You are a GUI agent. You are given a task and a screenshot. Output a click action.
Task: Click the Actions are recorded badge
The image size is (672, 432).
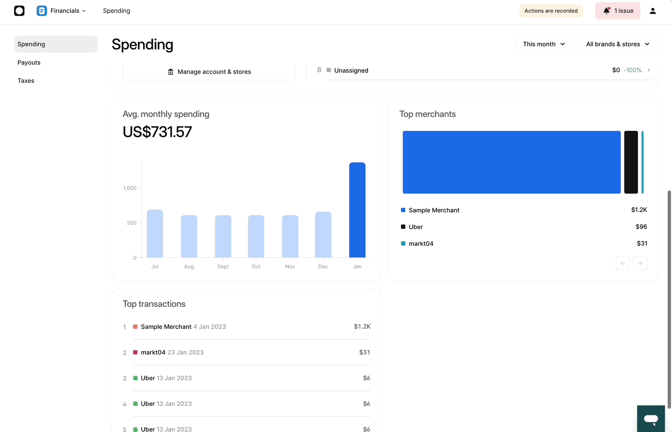551,11
